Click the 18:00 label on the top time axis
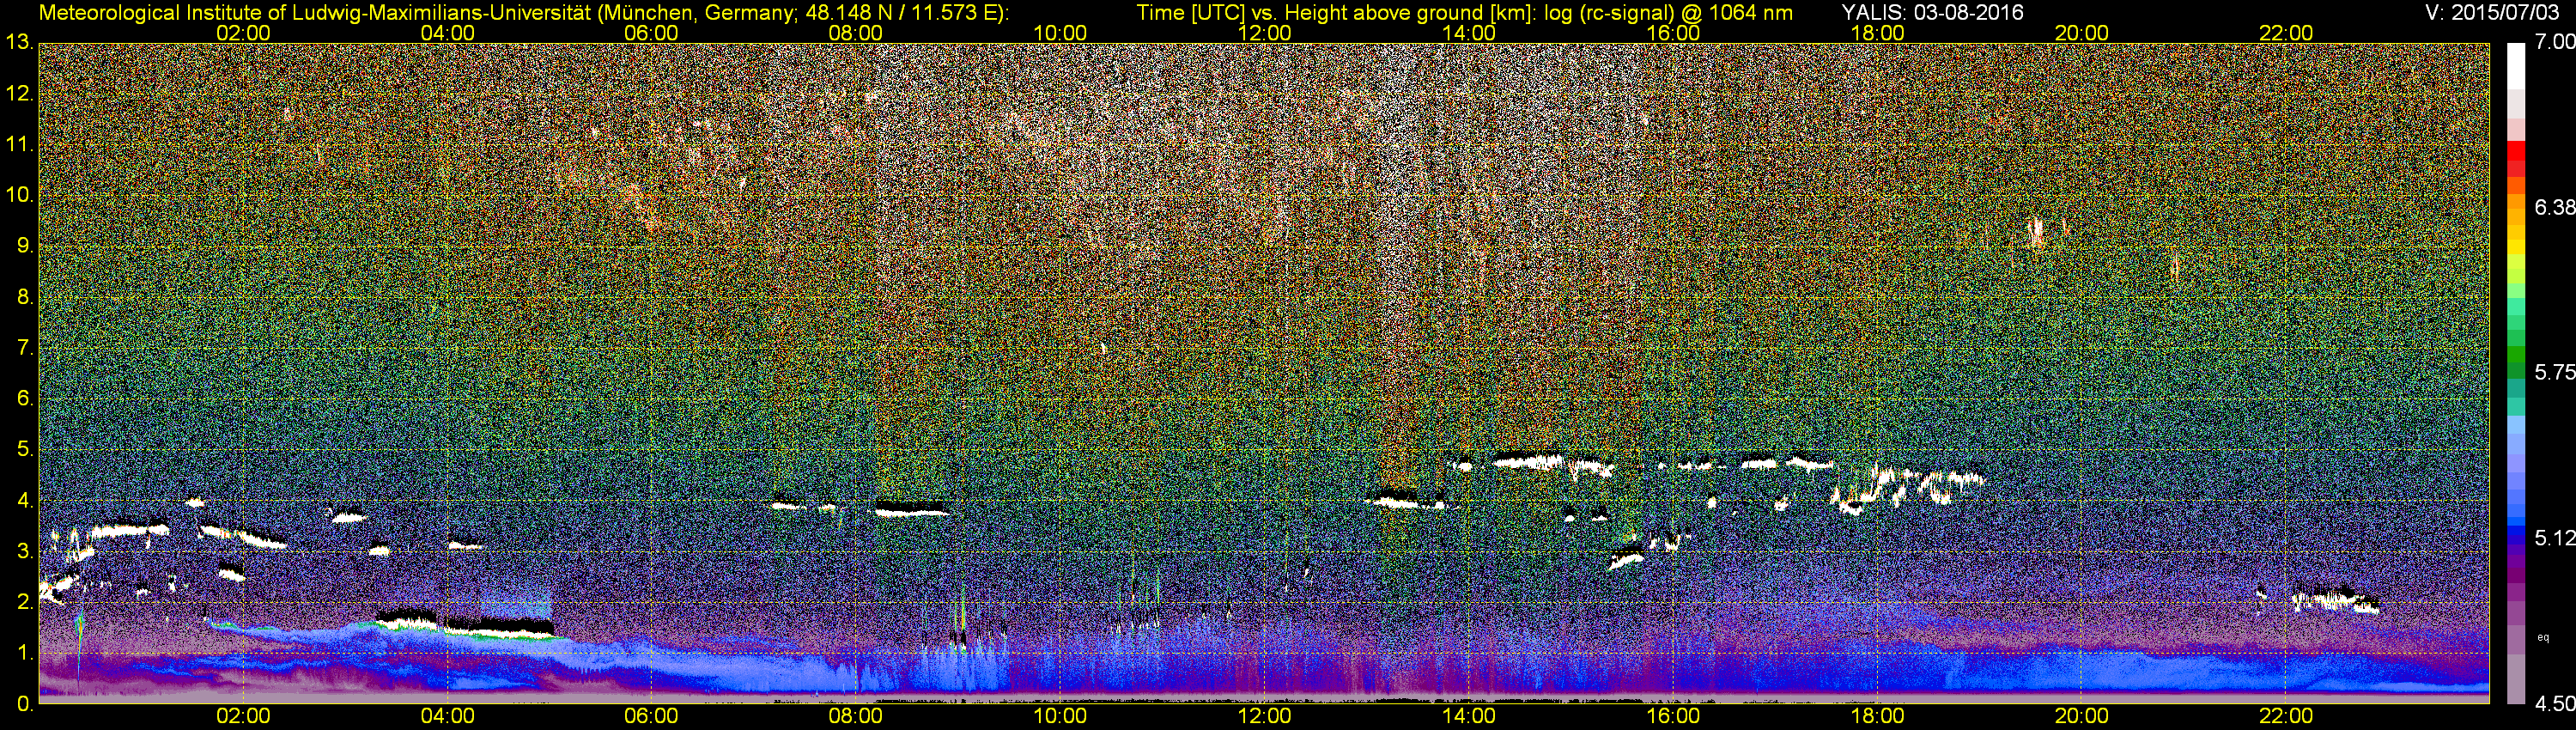The image size is (2576, 730). 1877,33
